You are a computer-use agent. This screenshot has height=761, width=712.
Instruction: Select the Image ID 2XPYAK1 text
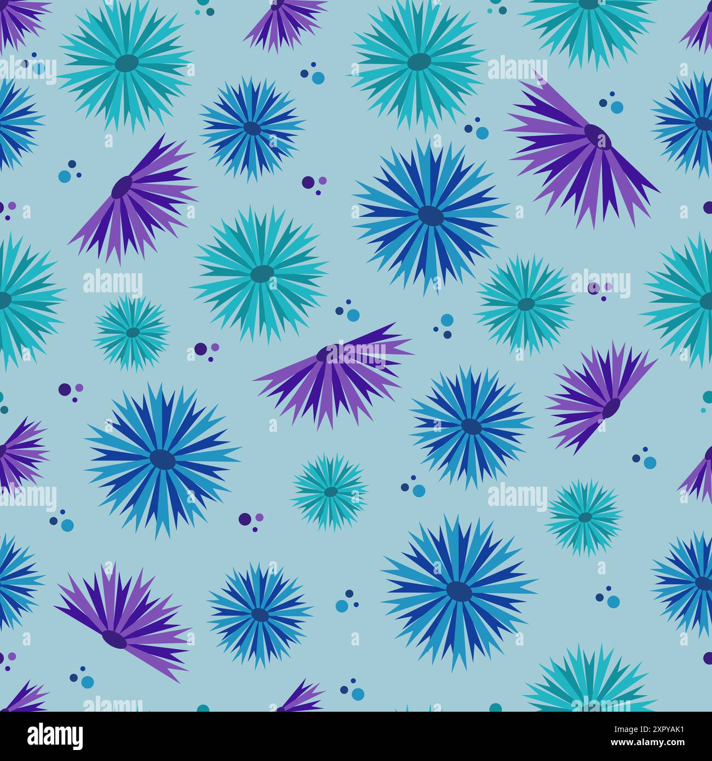(x=649, y=729)
